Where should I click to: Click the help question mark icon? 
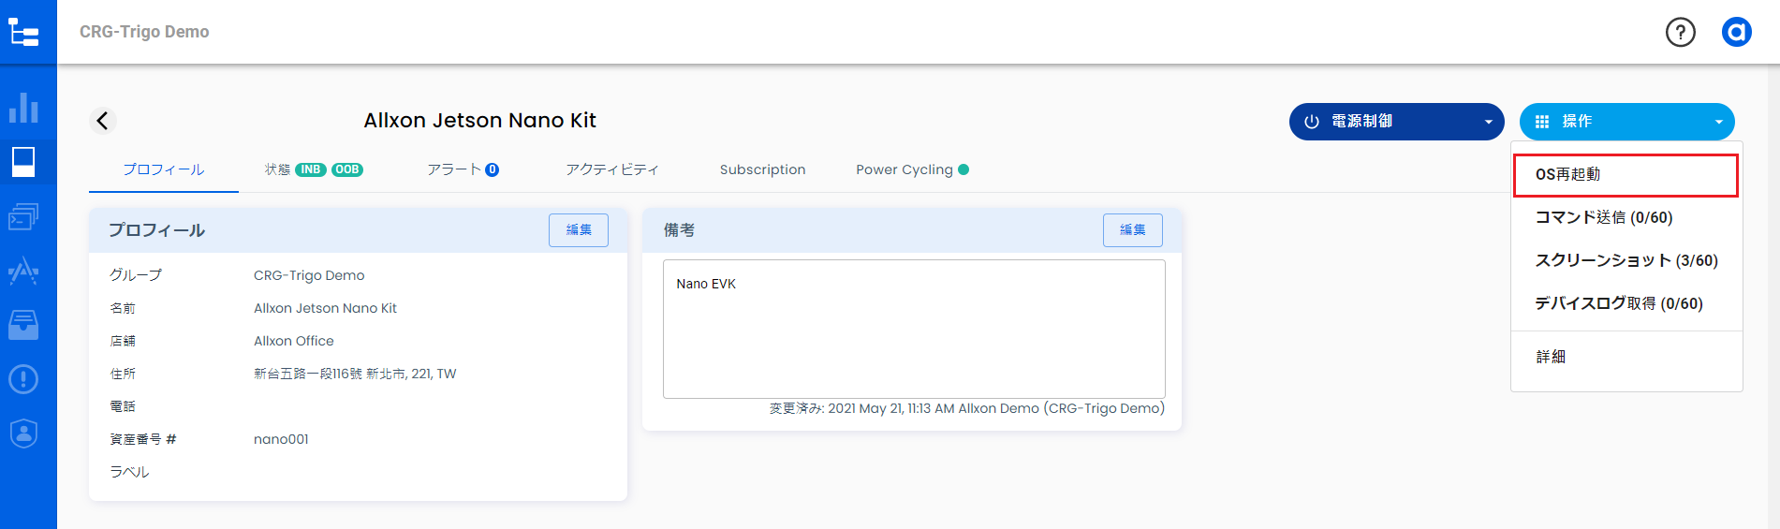tap(1681, 32)
